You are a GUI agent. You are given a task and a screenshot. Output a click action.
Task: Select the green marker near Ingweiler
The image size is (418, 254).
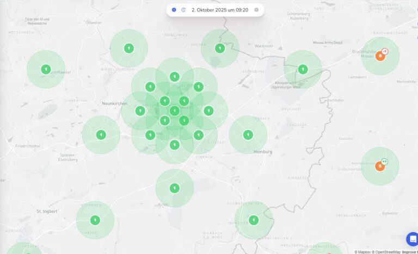254,220
